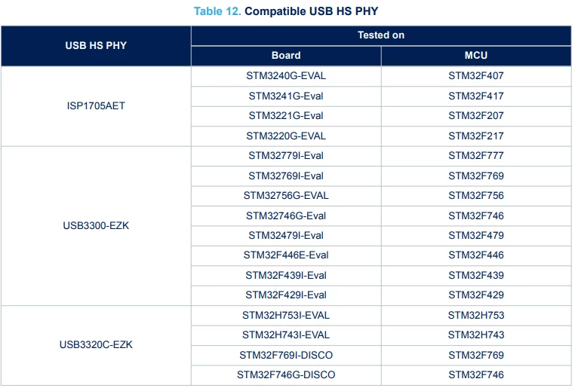Select board cell "STM32F769I-DISCO"

click(286, 356)
